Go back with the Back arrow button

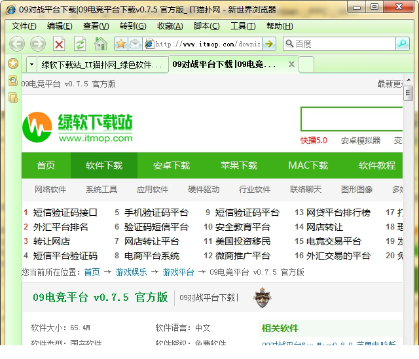[x=17, y=44]
